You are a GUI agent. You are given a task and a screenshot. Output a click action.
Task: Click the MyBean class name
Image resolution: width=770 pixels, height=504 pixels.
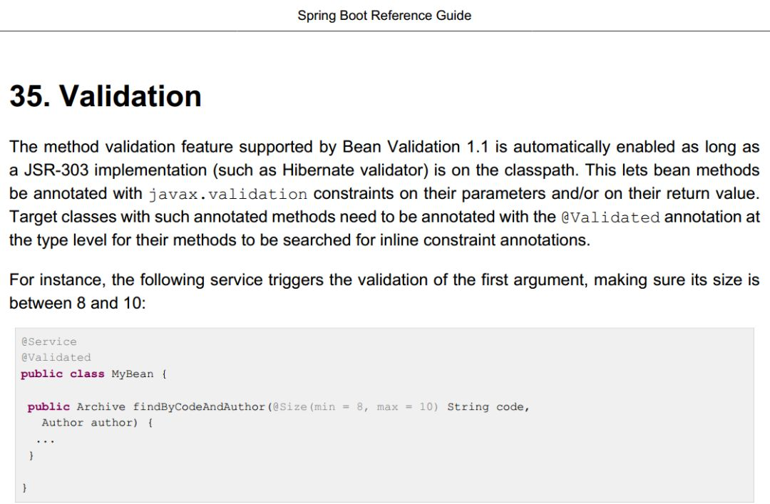point(133,374)
